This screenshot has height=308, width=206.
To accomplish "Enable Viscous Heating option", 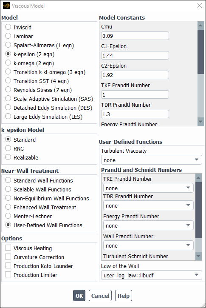I will [8, 248].
